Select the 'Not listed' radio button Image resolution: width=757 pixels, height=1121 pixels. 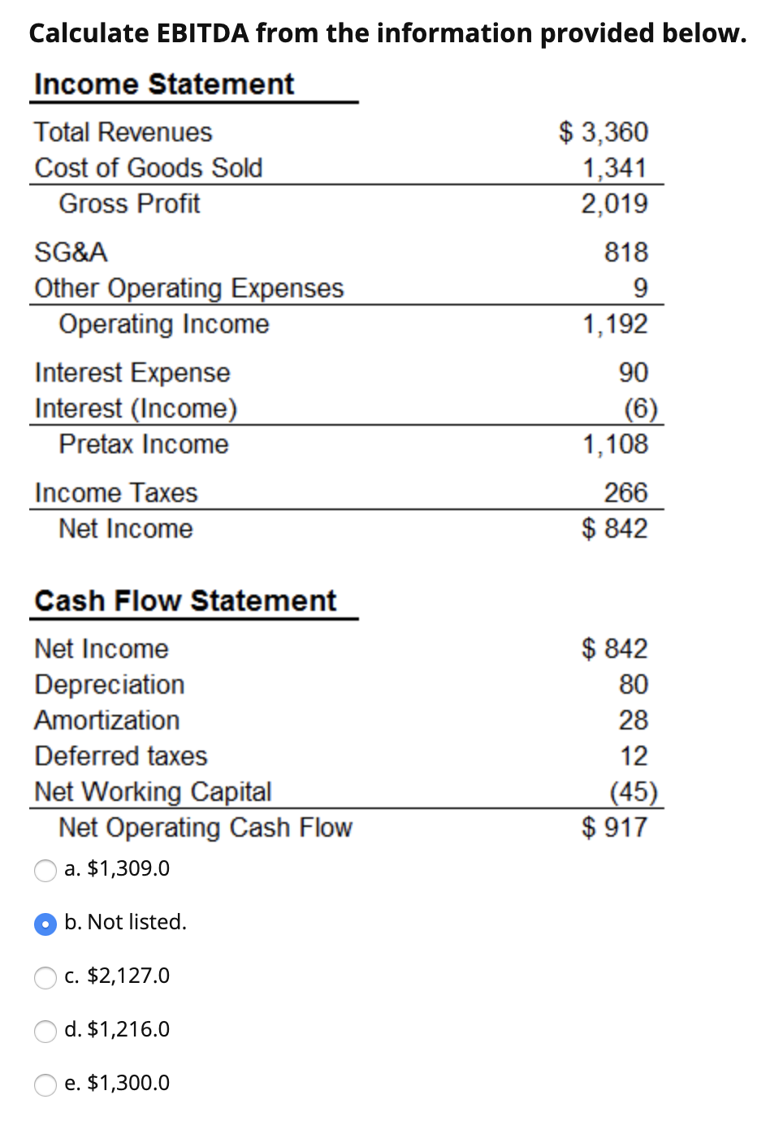tap(45, 924)
